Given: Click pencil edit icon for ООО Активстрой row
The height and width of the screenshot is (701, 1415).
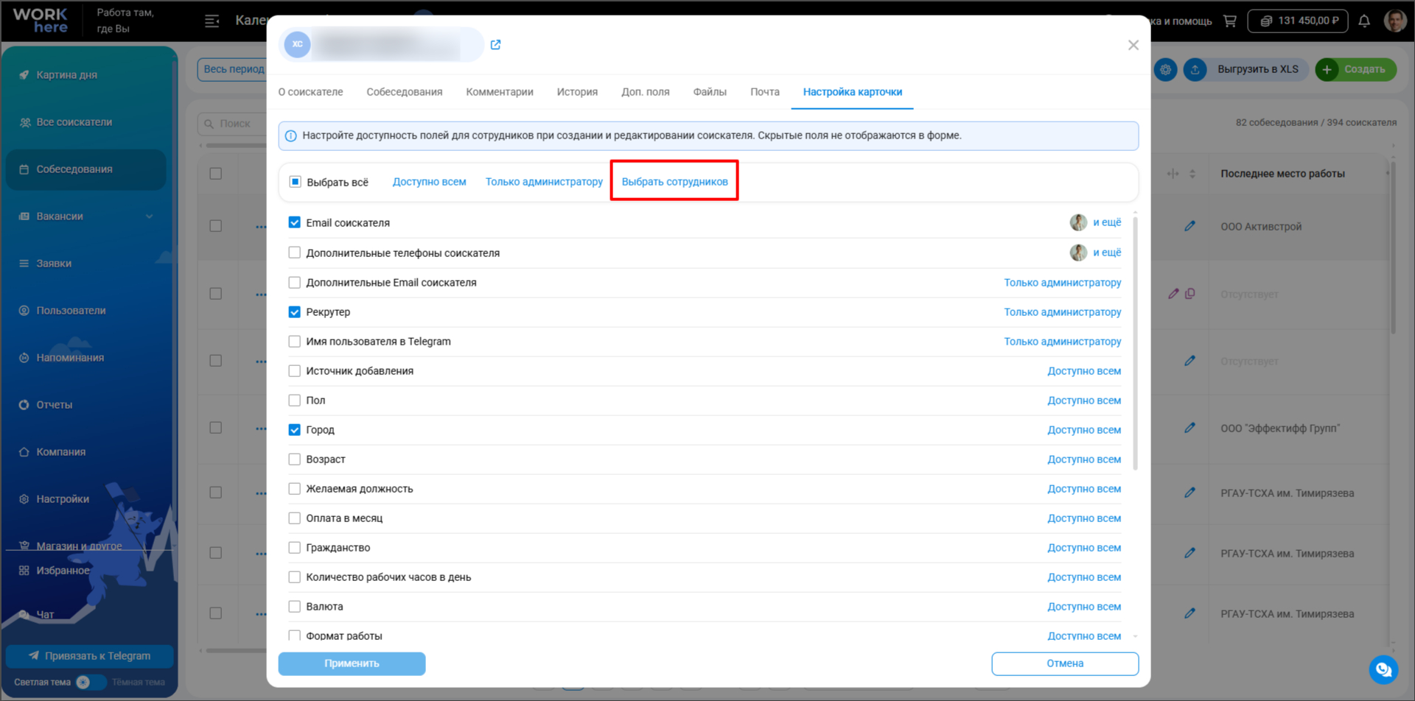Looking at the screenshot, I should (x=1189, y=226).
